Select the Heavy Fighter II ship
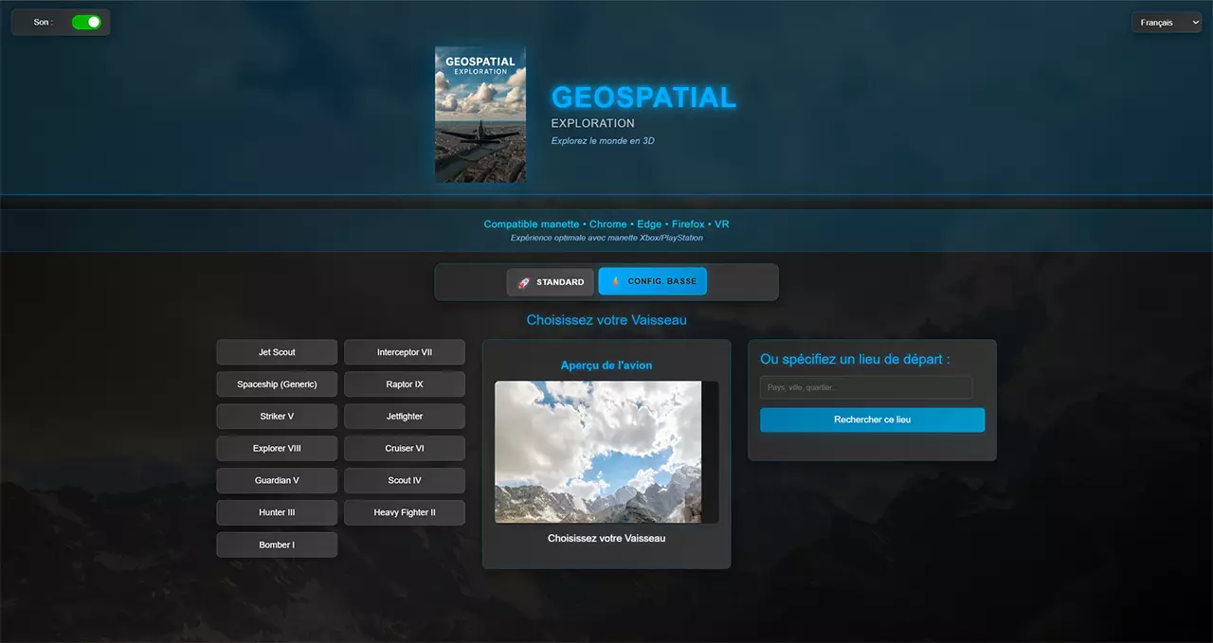Image resolution: width=1213 pixels, height=643 pixels. [x=405, y=512]
